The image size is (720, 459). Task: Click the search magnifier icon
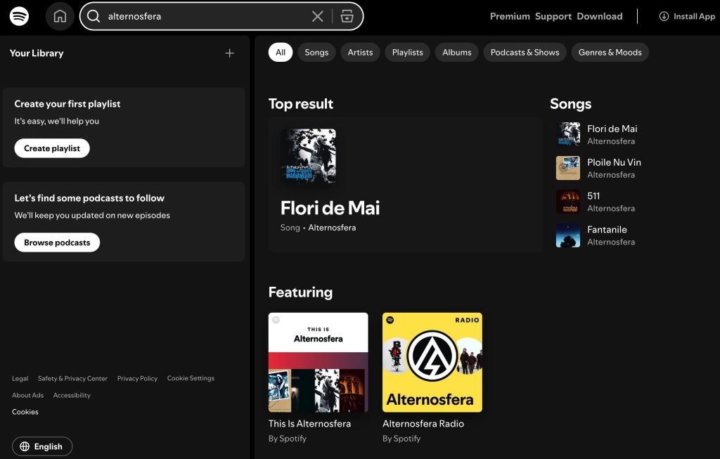point(94,17)
